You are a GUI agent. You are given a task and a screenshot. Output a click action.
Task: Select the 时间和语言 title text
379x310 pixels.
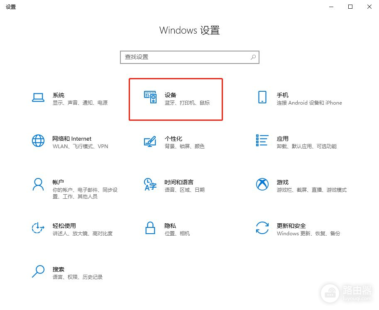pyautogui.click(x=178, y=182)
